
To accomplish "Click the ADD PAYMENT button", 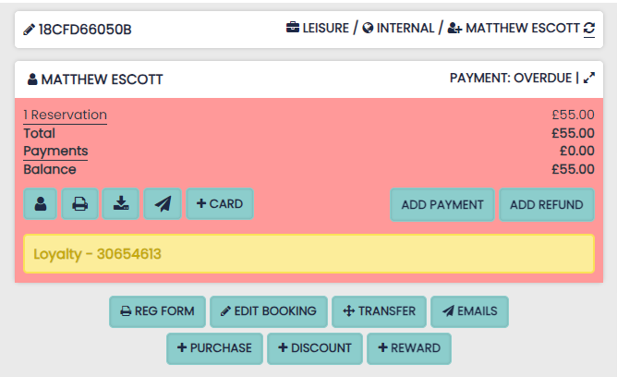I will [x=442, y=204].
